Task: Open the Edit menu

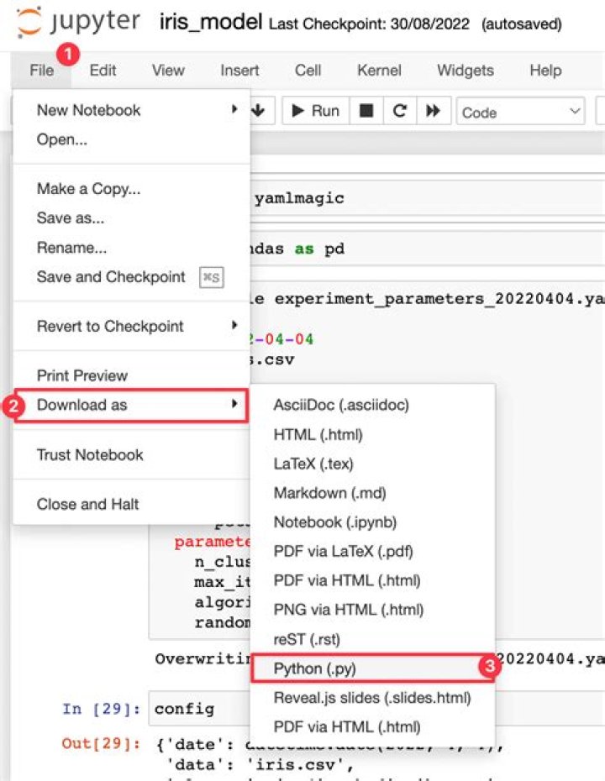Action: (103, 71)
